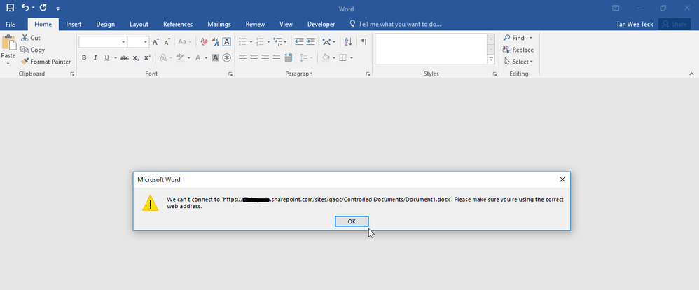Switch to the Review tab
Image resolution: width=699 pixels, height=290 pixels.
[x=255, y=24]
